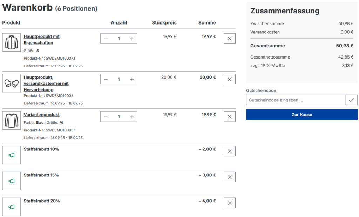Viewport: 359px width, 217px height.
Task: Increase quantity of the versandkostenfrei product
Action: pos(132,80)
